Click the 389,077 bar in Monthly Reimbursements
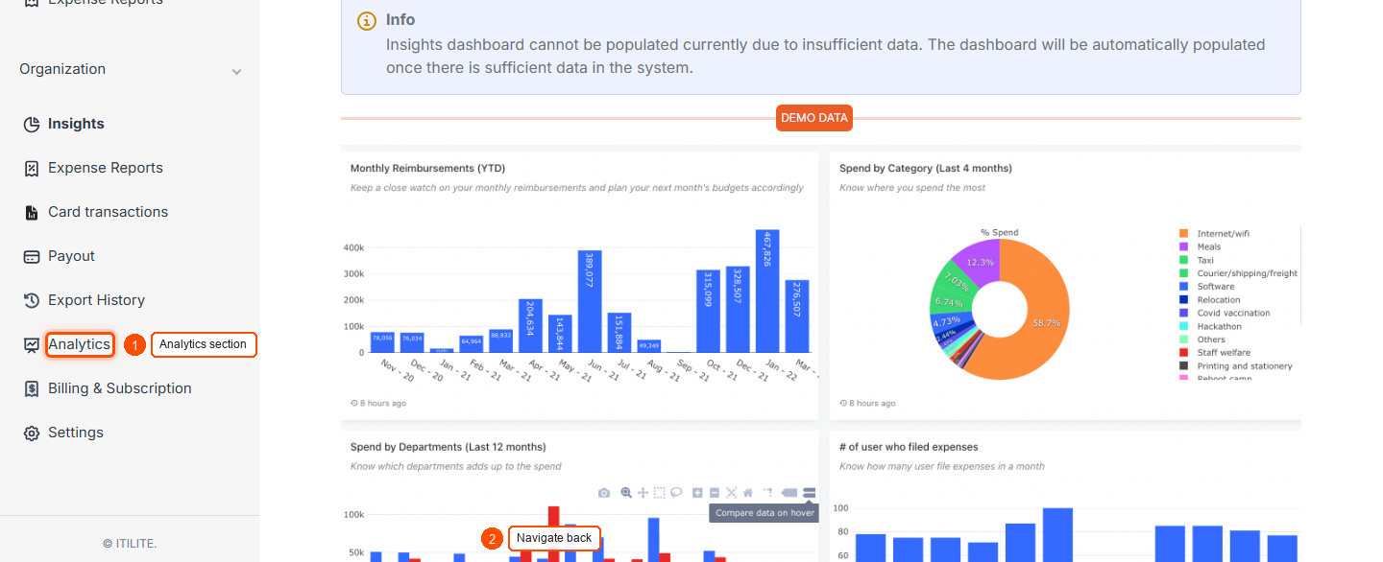 click(590, 302)
